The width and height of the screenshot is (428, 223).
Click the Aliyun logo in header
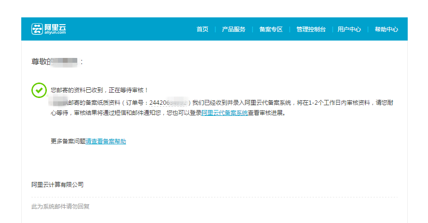pos(49,29)
